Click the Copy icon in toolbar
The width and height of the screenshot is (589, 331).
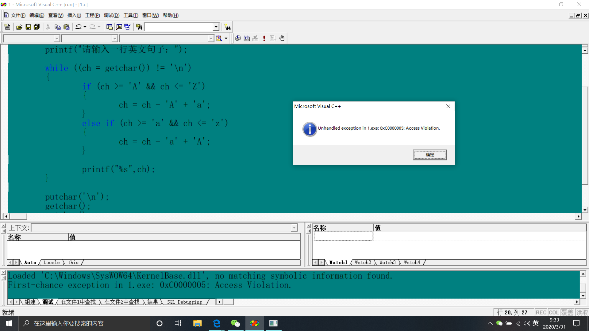[57, 27]
